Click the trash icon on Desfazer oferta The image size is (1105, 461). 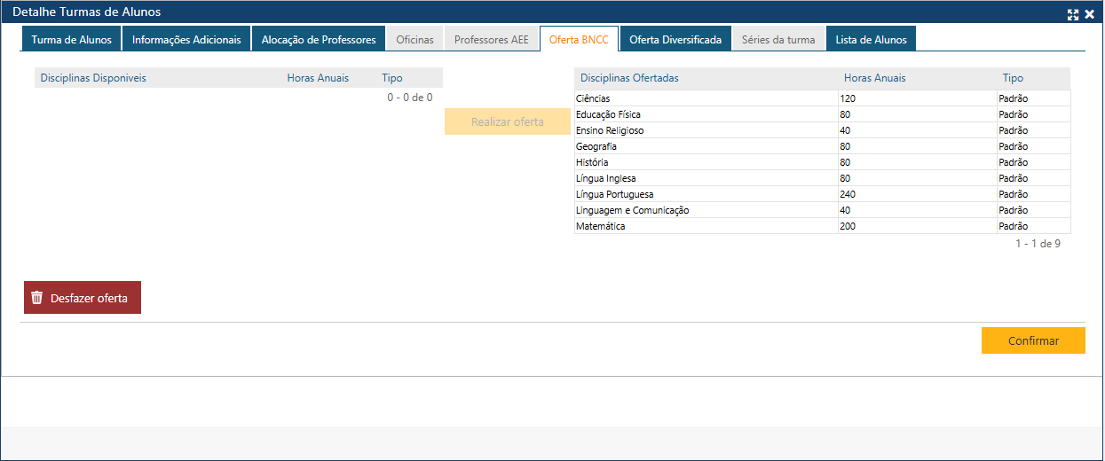[36, 298]
